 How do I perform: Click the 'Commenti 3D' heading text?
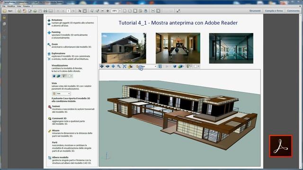click(x=59, y=119)
